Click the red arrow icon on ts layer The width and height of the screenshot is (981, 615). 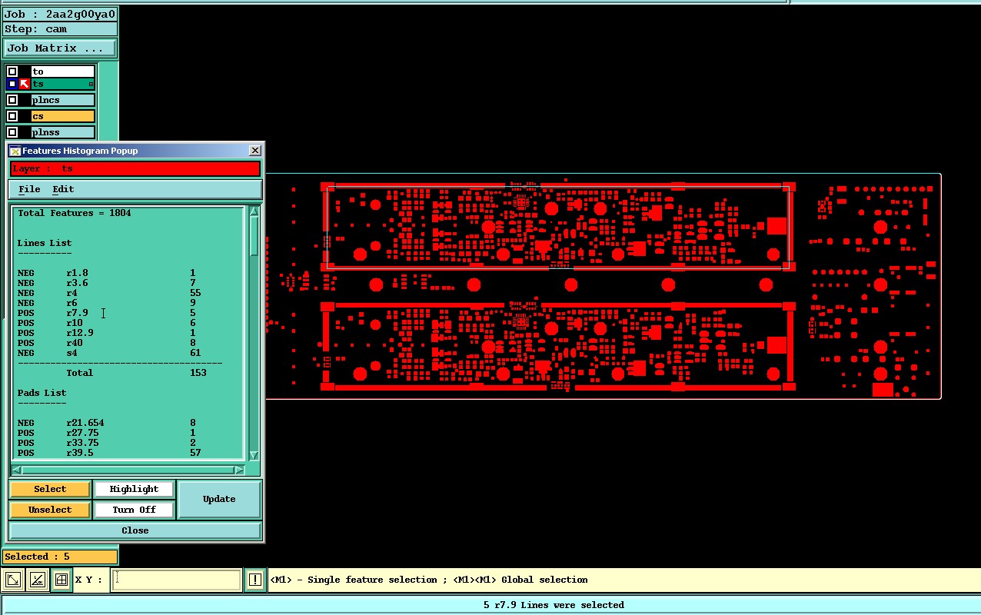tap(25, 84)
